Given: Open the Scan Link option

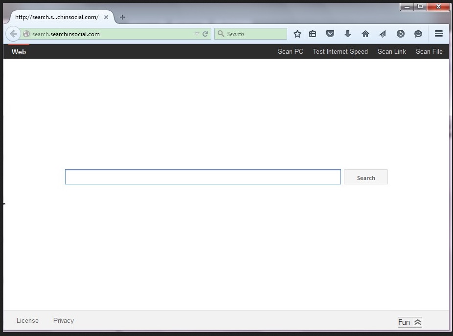Looking at the screenshot, I should (392, 51).
